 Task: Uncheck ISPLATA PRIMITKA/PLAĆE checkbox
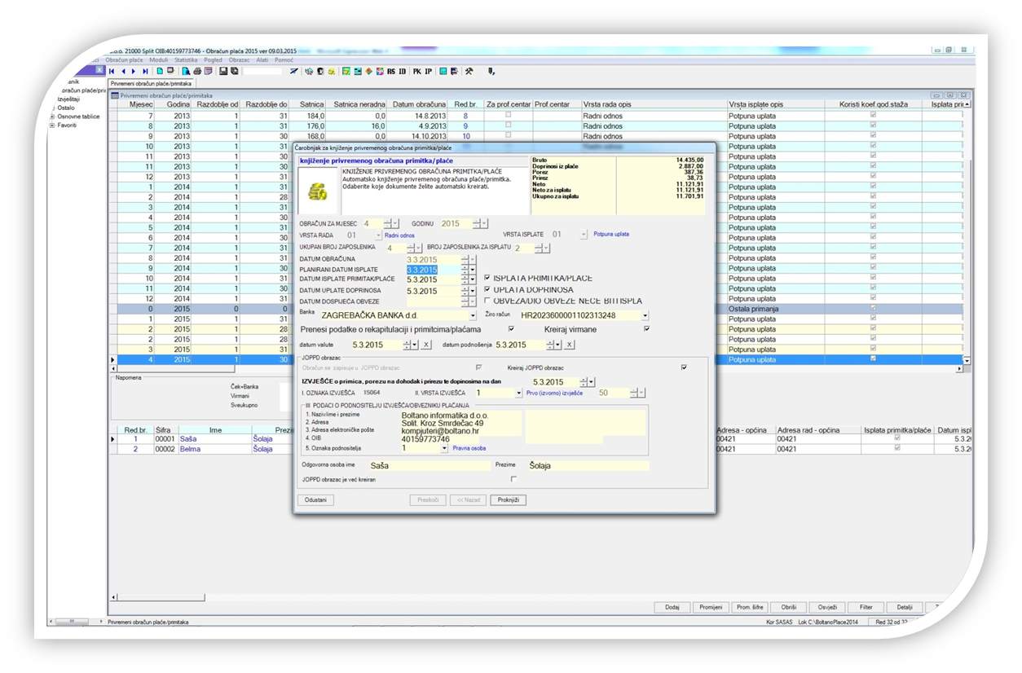(487, 278)
